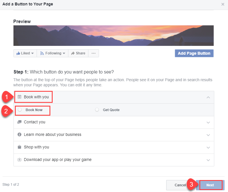Expand Download your app or play your game chevron
Viewport: 228px width, 192px height.
point(208,160)
